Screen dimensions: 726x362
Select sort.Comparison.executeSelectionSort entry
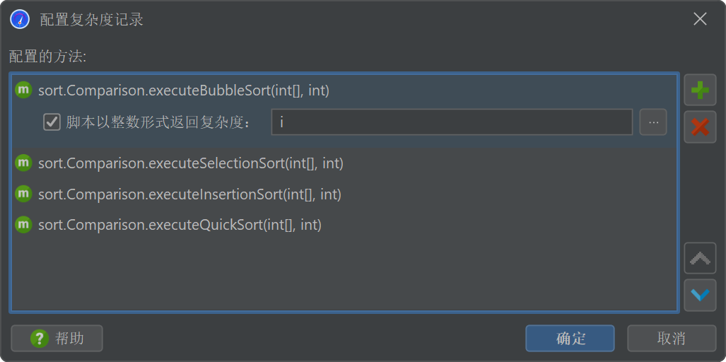click(191, 163)
